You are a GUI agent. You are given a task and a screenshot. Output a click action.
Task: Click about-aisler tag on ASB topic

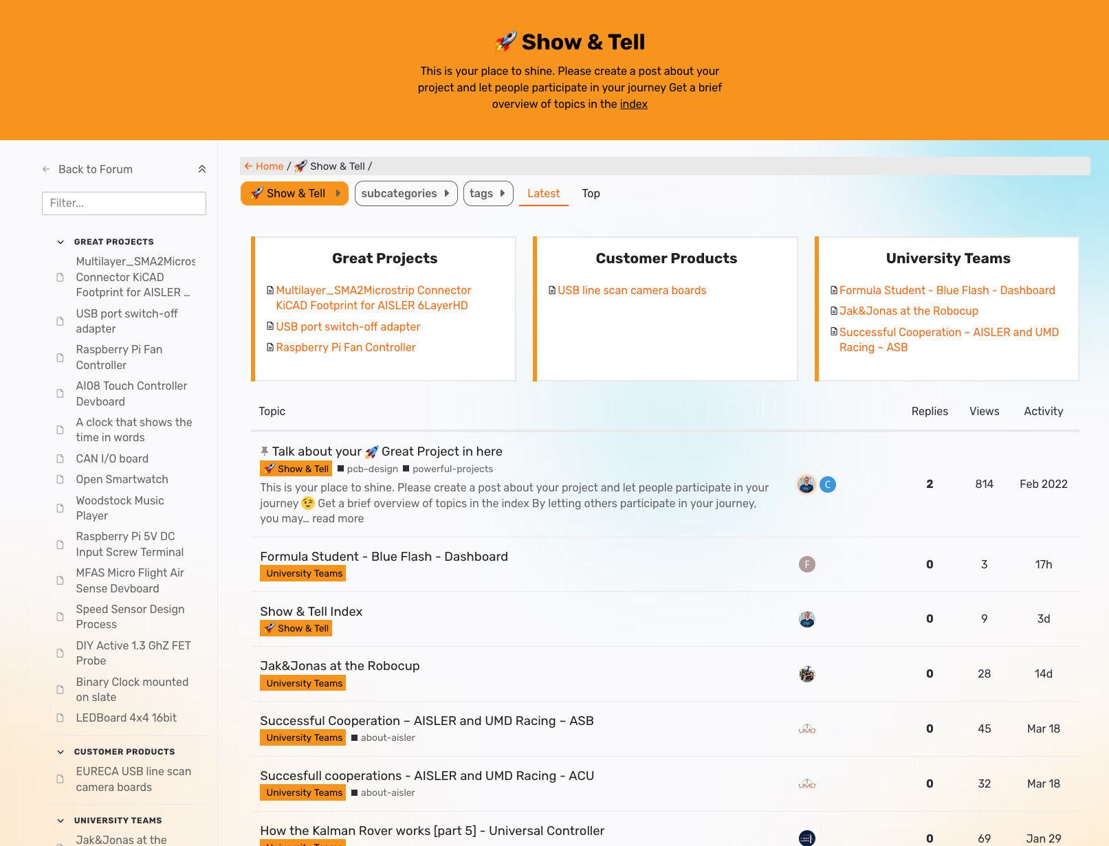pos(383,737)
